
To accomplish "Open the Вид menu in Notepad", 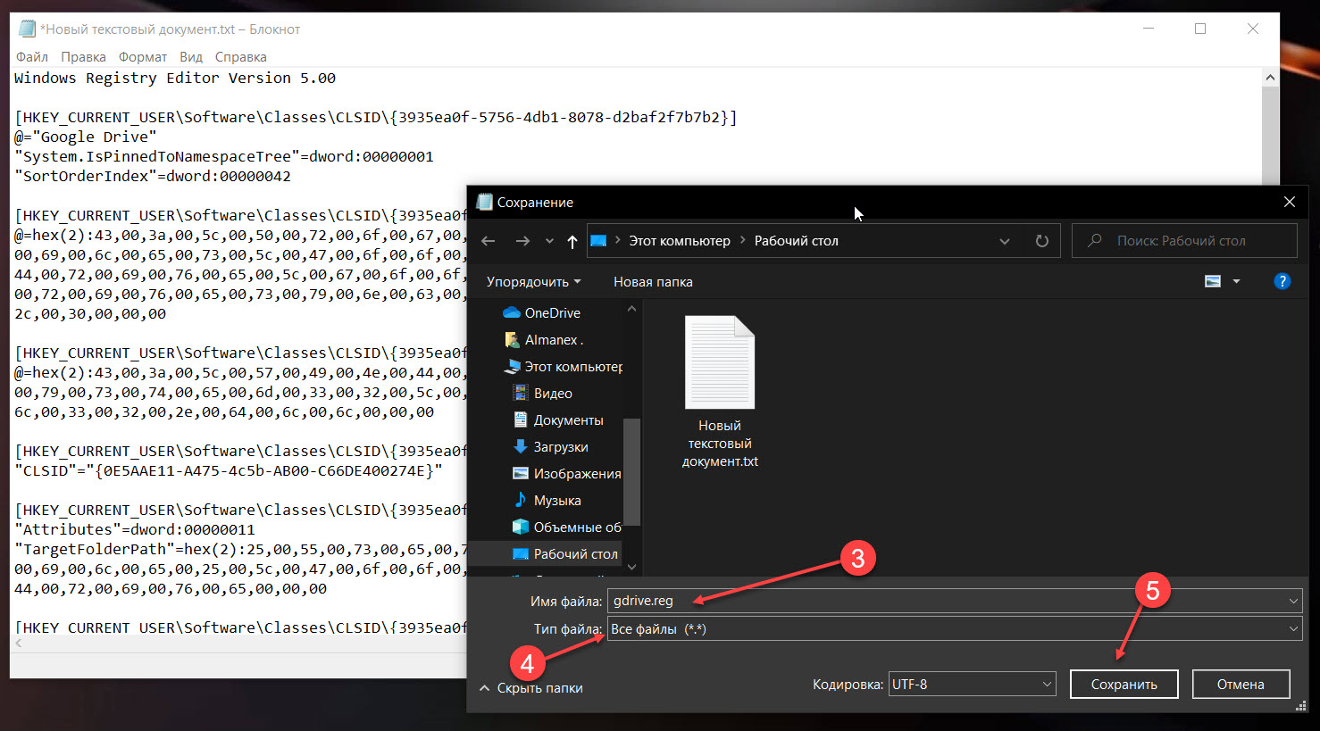I will point(191,57).
